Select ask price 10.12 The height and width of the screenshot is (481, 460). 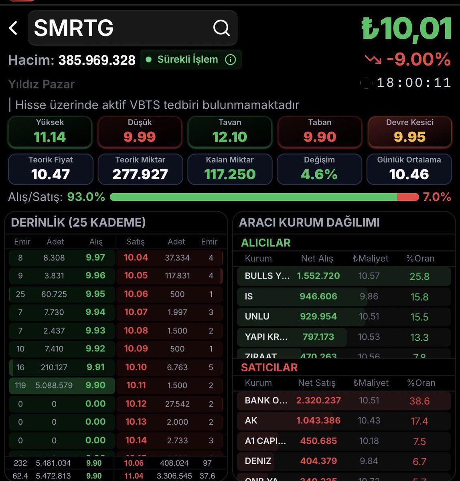point(136,404)
